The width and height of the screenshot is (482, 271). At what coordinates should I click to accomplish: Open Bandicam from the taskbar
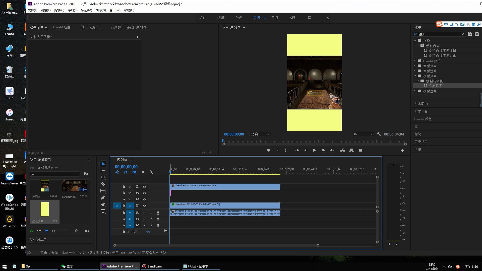coord(161,266)
